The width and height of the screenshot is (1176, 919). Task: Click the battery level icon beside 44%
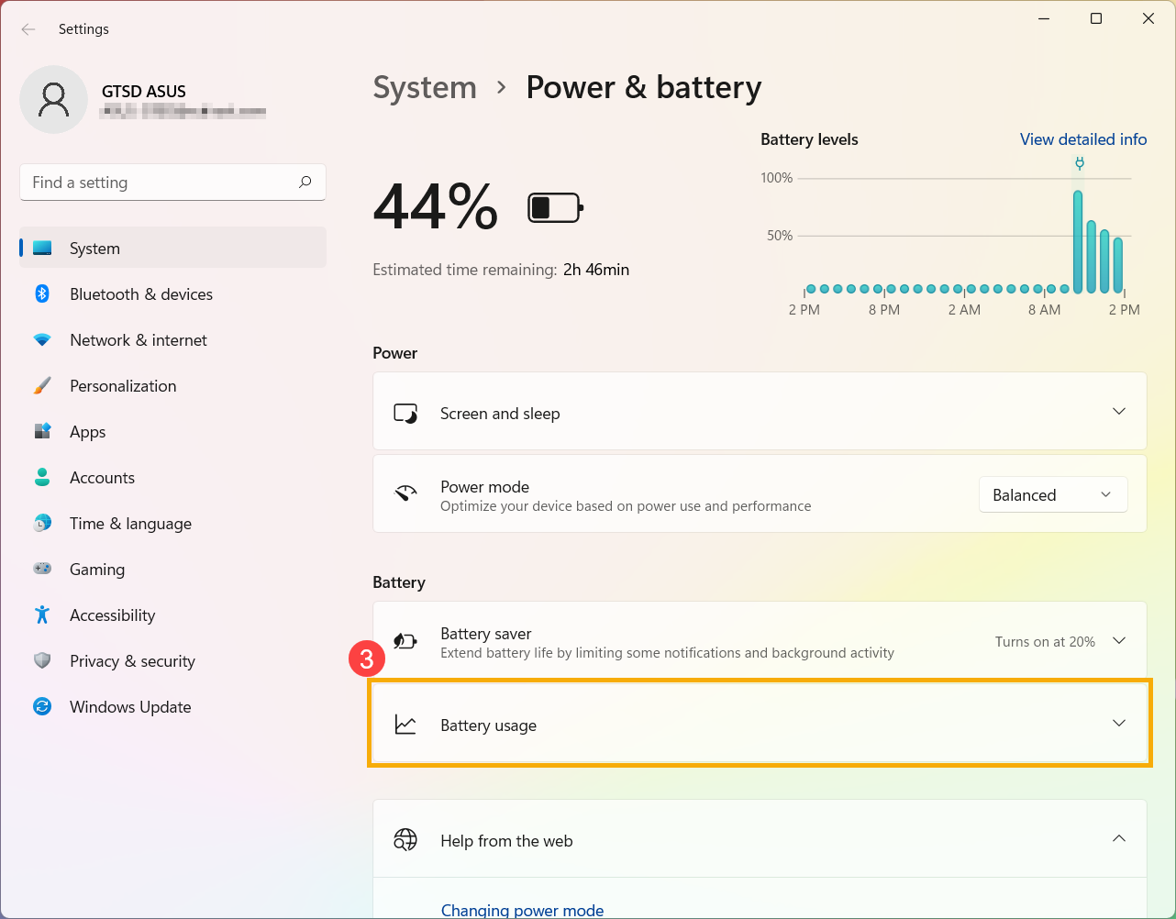pyautogui.click(x=556, y=208)
